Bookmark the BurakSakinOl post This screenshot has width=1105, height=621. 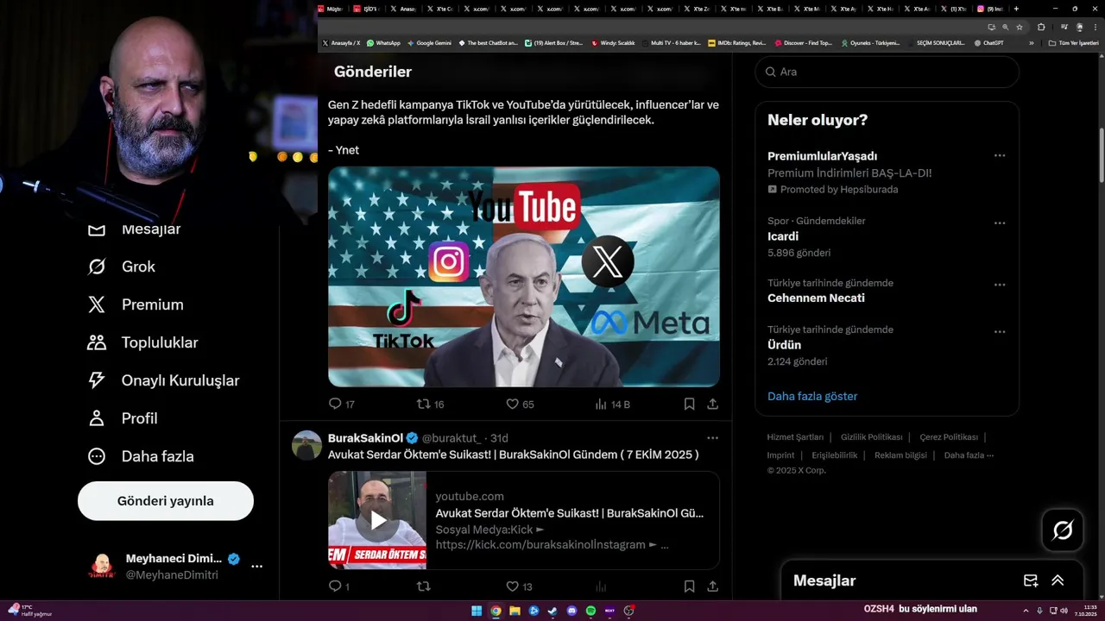(x=689, y=586)
